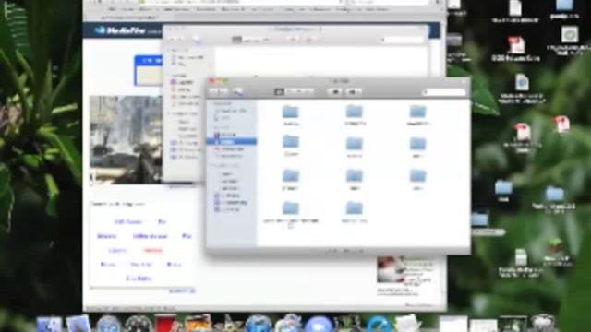Select the folder with the two-line name
The width and height of the screenshot is (591, 332).
pos(291,215)
